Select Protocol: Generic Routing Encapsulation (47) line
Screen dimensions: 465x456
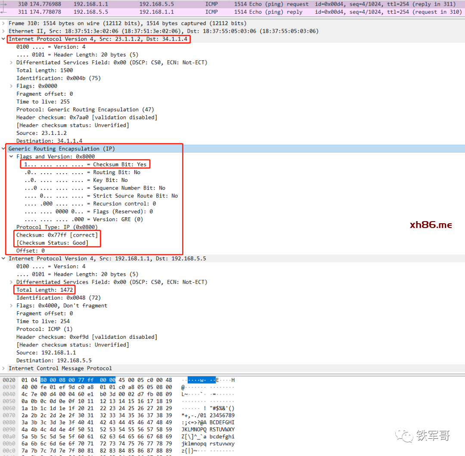pos(85,110)
